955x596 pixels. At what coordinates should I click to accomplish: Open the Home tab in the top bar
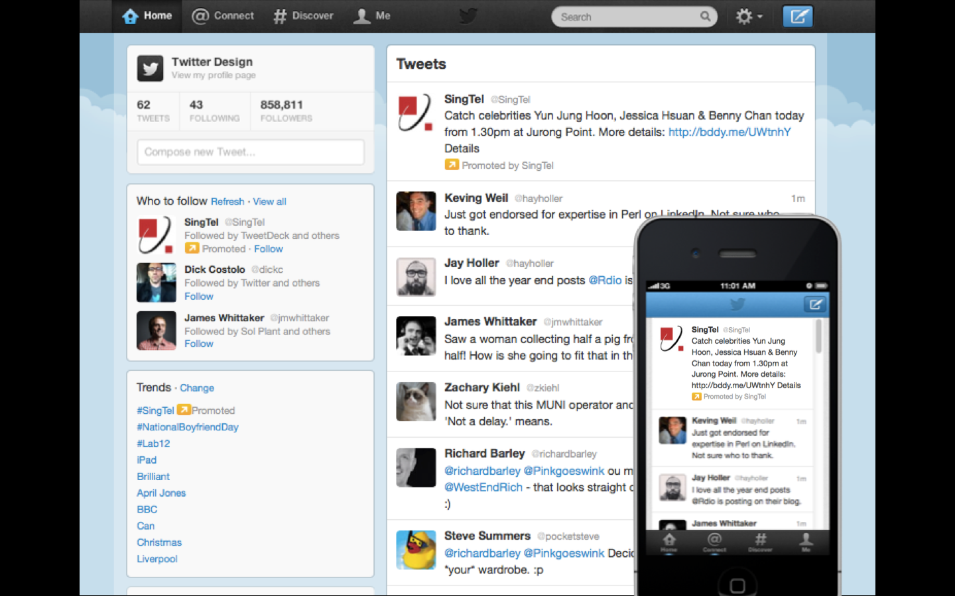tap(147, 16)
